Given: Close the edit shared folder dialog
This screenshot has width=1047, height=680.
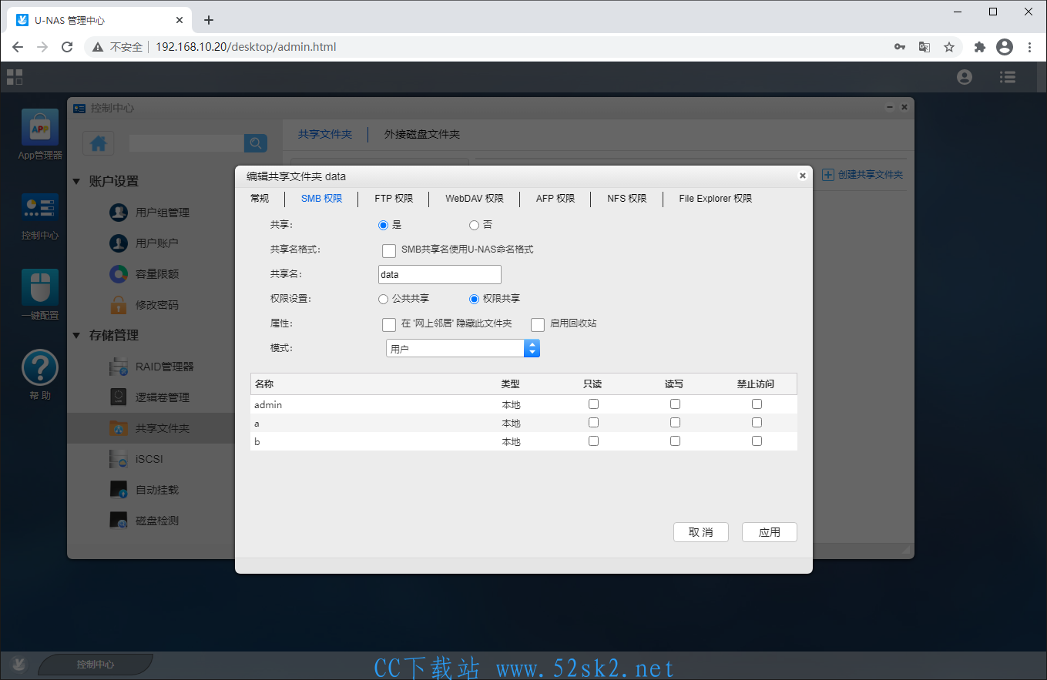Looking at the screenshot, I should pyautogui.click(x=802, y=176).
